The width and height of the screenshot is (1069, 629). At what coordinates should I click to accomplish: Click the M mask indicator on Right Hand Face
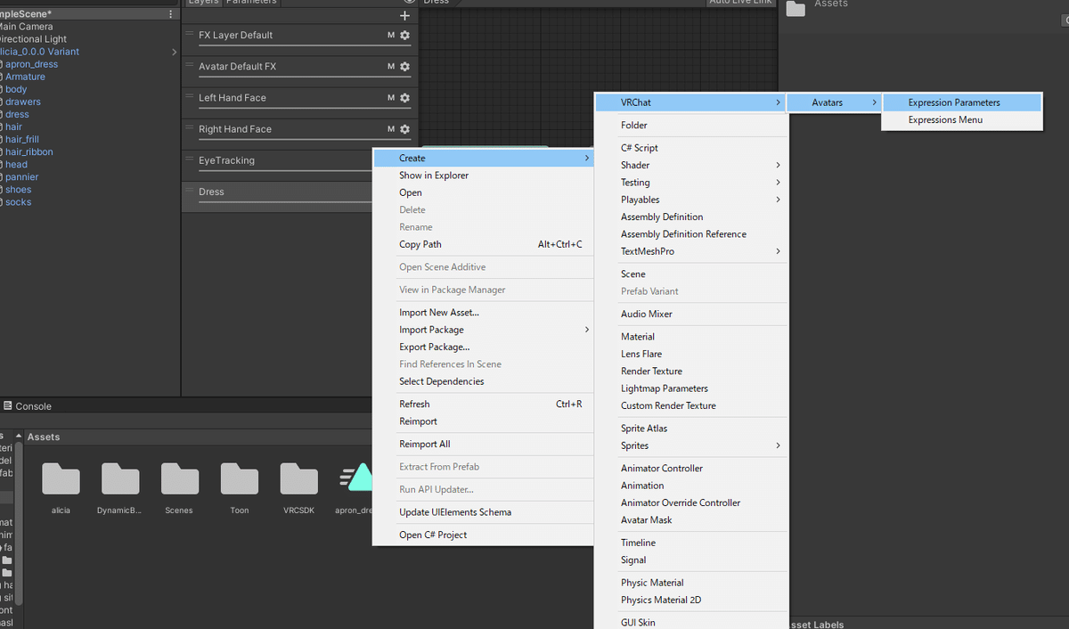point(391,129)
